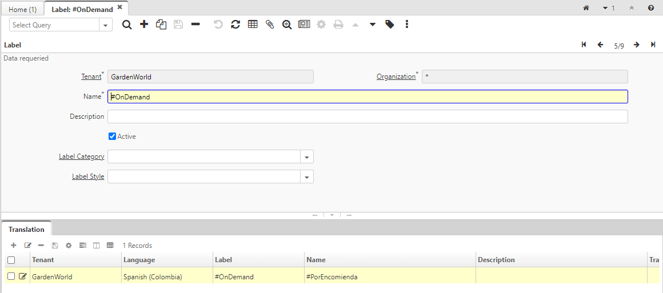Open attachments with the paperclip icon
The width and height of the screenshot is (663, 293).
point(270,25)
